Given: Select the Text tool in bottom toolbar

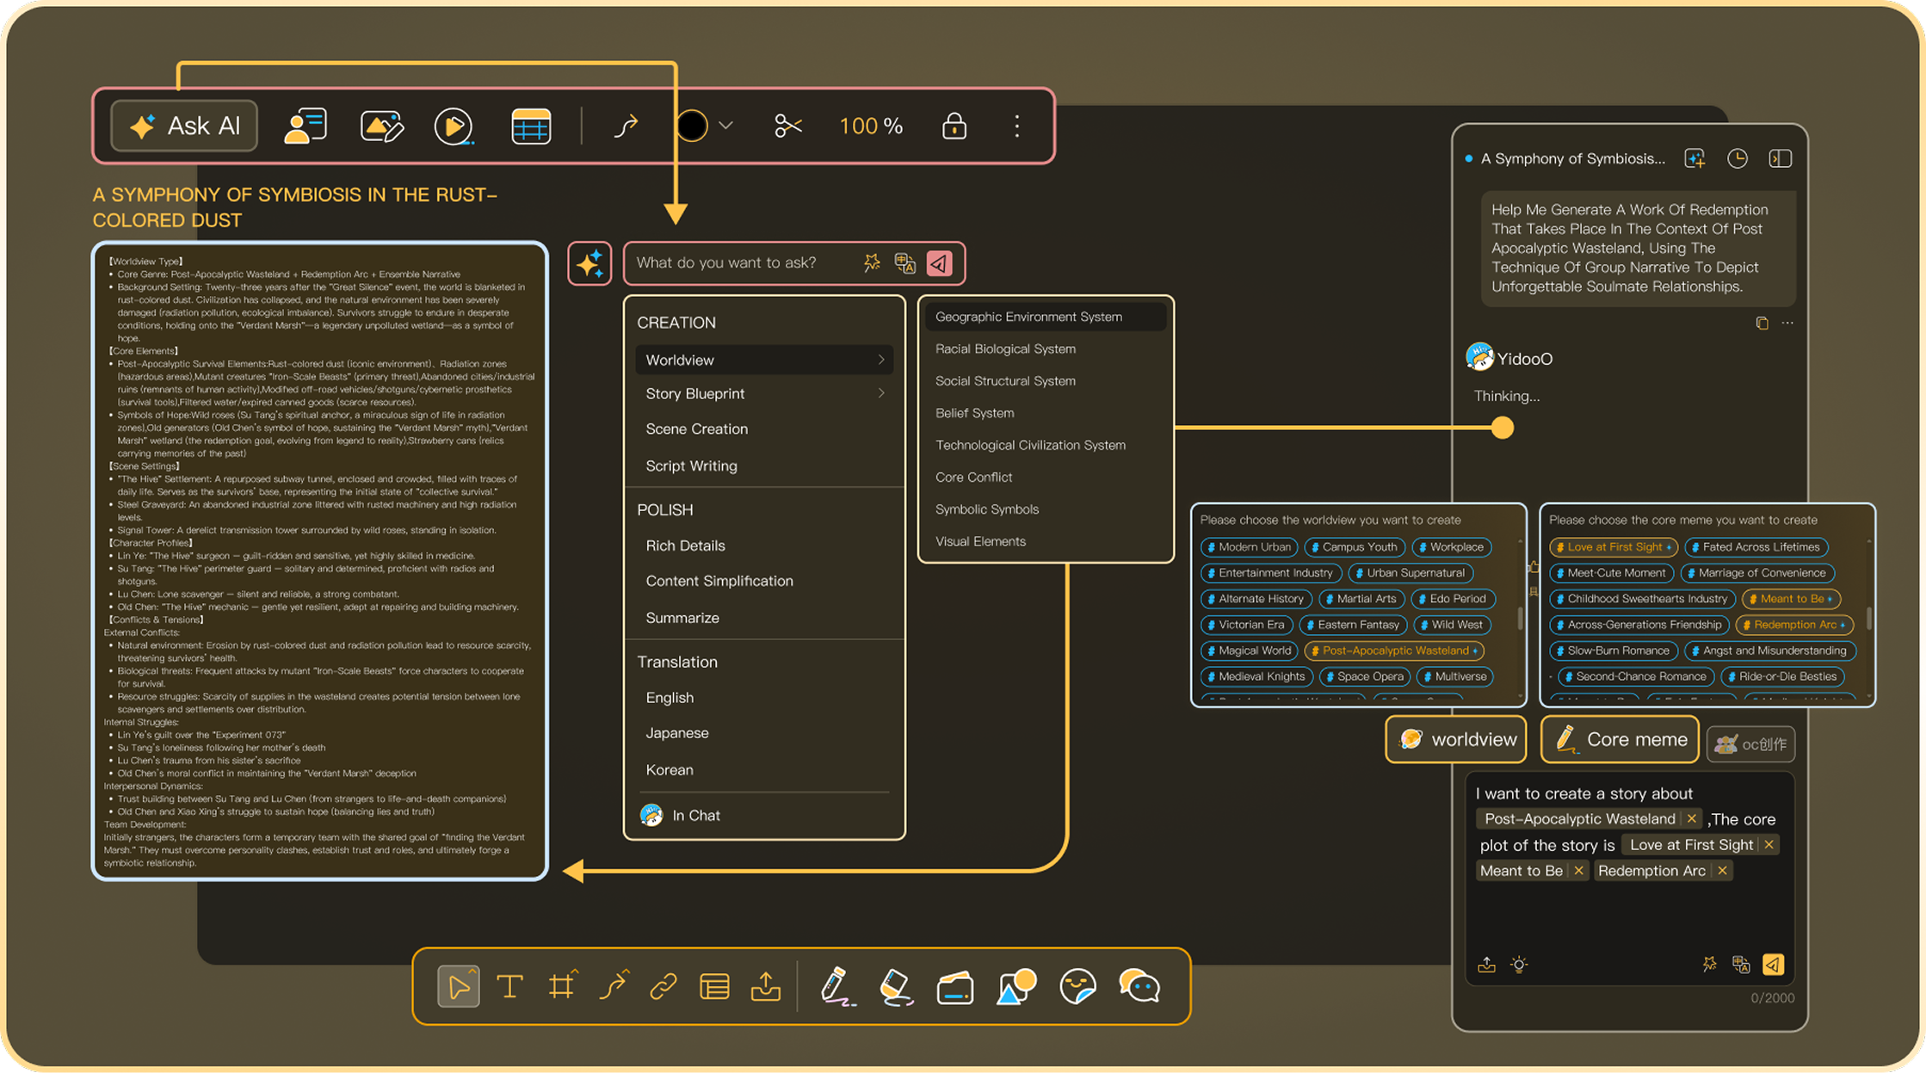Looking at the screenshot, I should coord(510,986).
